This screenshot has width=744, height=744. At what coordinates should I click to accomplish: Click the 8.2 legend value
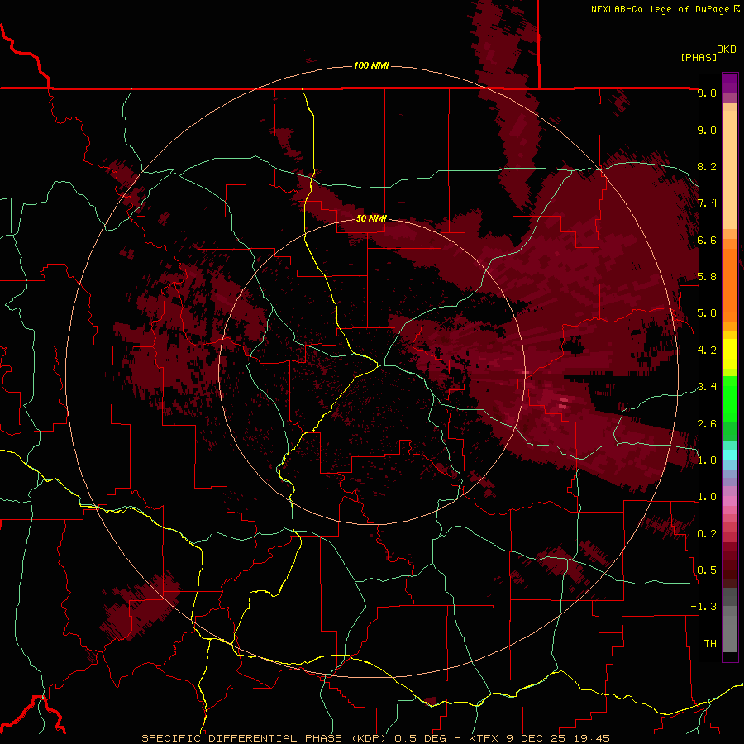tap(707, 167)
